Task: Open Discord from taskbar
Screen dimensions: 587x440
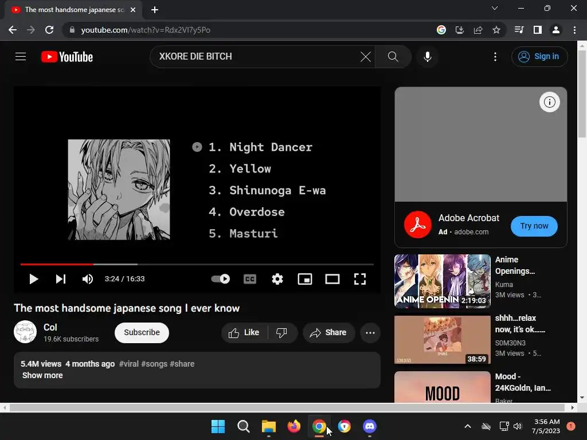Action: [x=370, y=426]
